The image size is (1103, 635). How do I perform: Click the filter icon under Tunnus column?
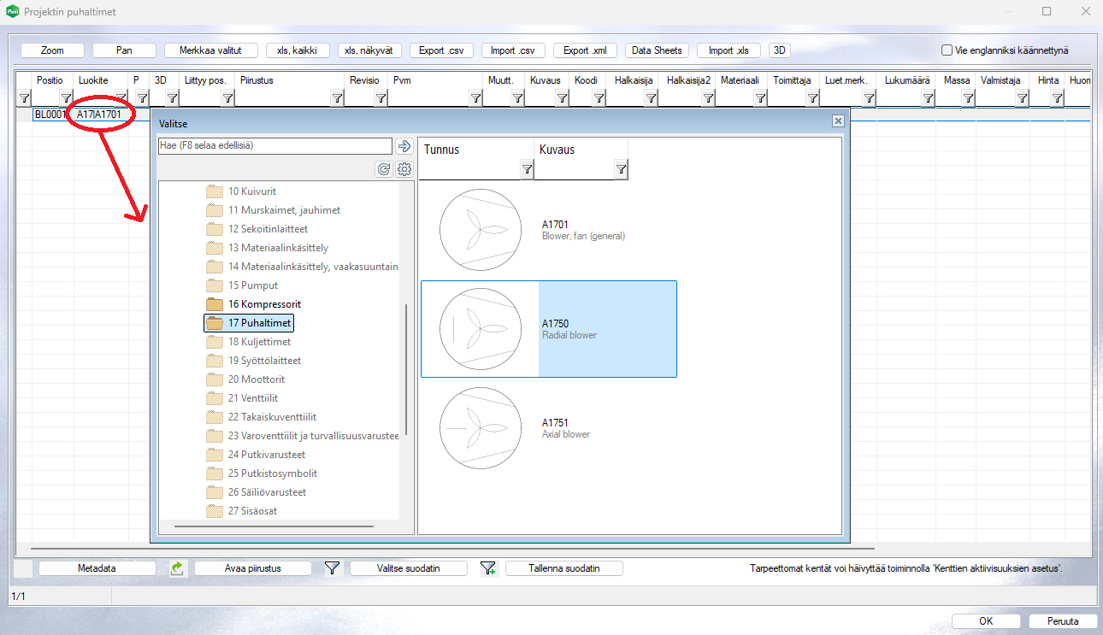coord(527,170)
